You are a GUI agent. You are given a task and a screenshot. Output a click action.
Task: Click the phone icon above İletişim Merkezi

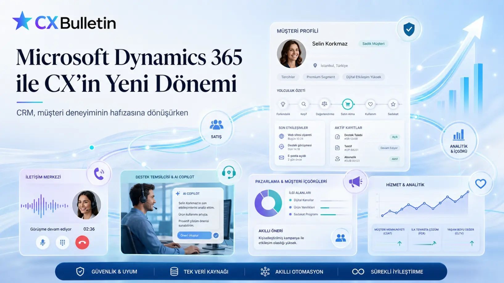(x=99, y=173)
